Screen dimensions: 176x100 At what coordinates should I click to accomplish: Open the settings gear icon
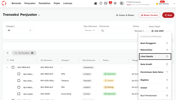pos(115,3)
